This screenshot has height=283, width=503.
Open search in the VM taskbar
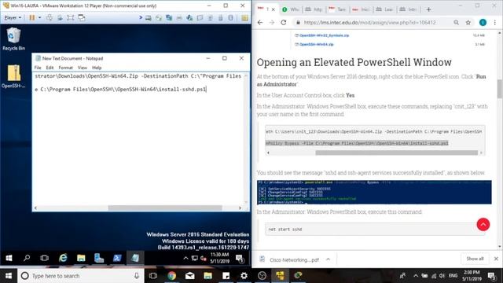27,258
